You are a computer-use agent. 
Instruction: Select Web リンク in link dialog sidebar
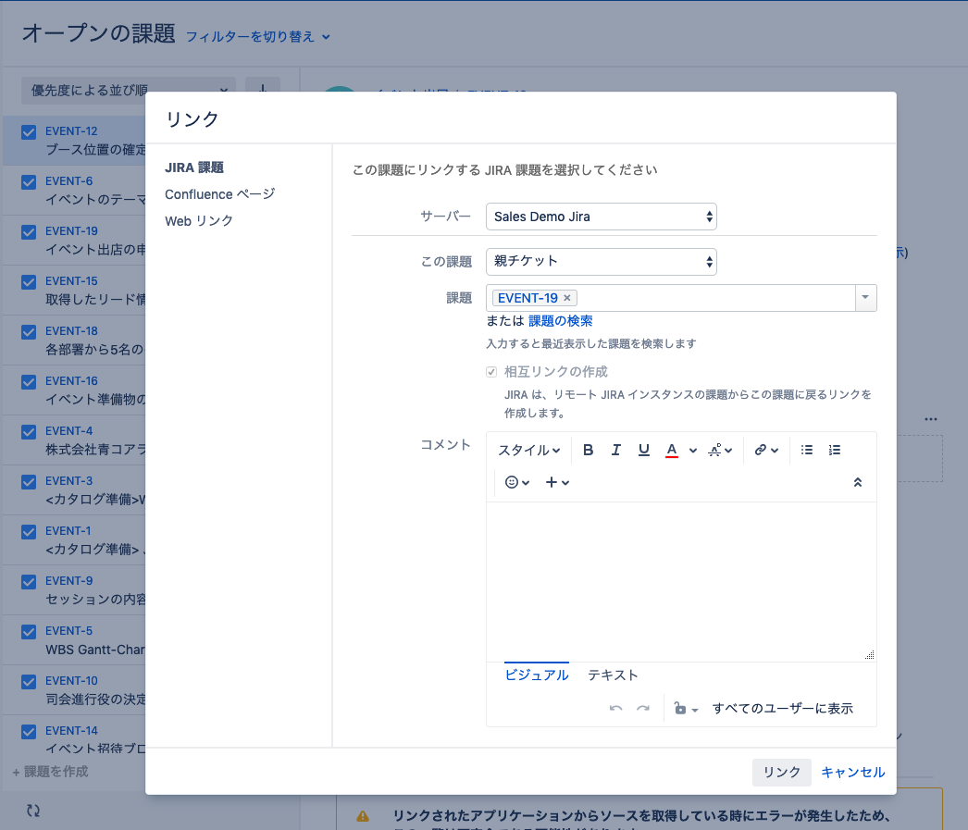coord(199,221)
